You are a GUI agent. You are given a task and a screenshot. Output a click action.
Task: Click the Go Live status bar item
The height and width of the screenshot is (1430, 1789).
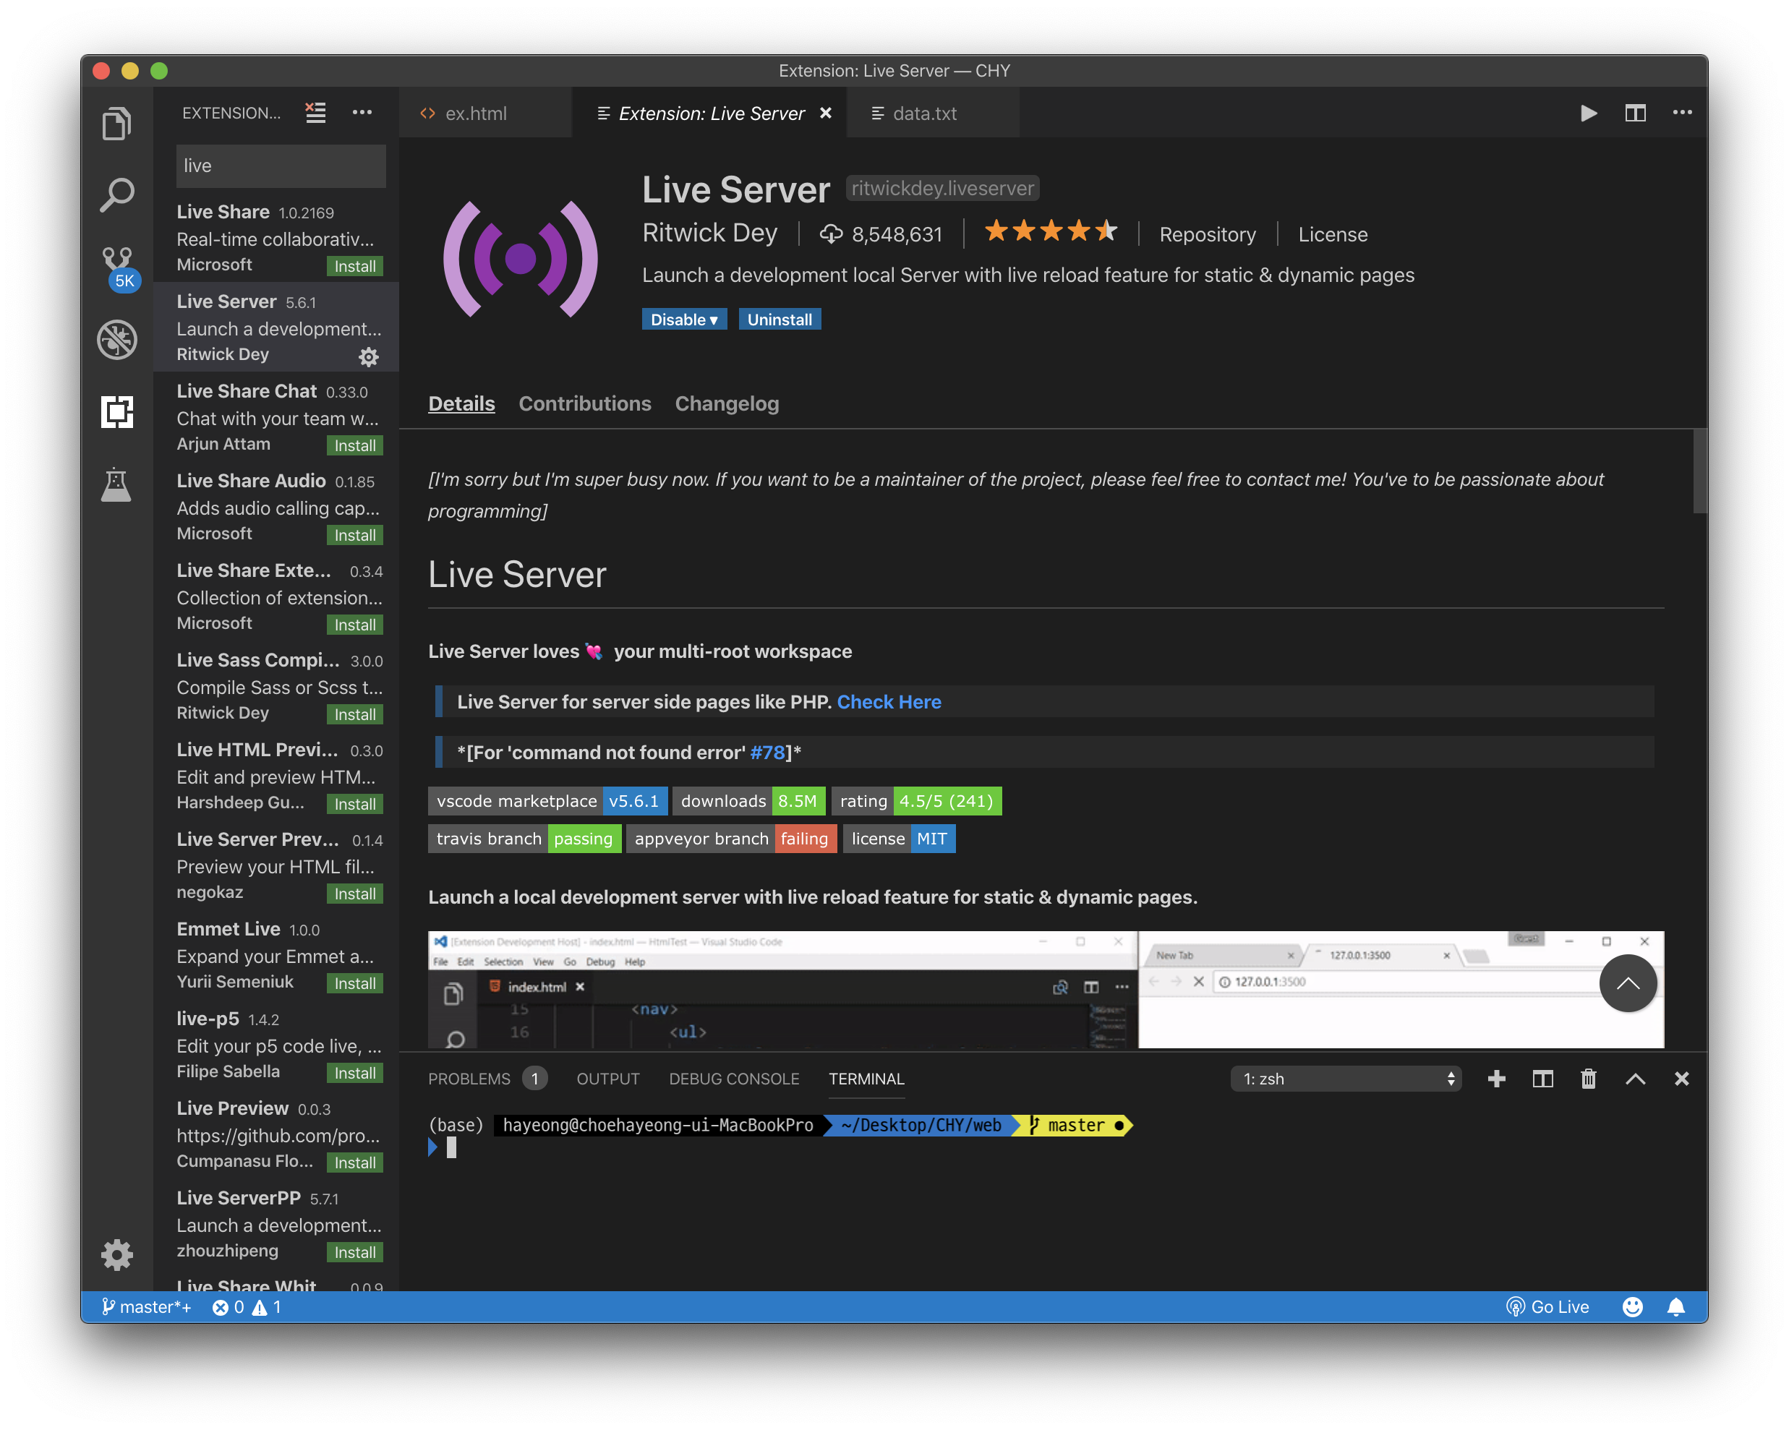coord(1547,1306)
